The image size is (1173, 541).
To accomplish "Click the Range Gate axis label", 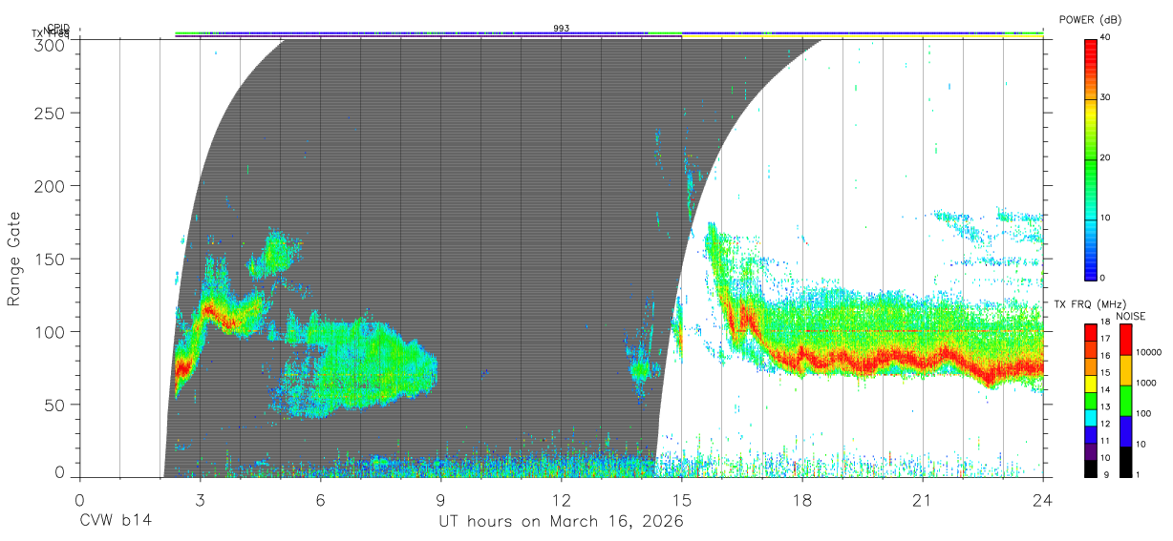I will click(15, 259).
